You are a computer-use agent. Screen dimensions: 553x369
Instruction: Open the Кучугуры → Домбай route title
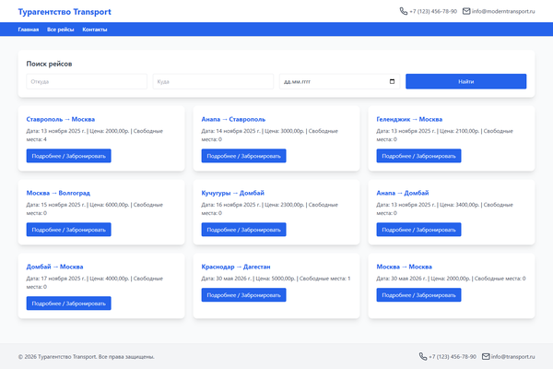pos(233,193)
